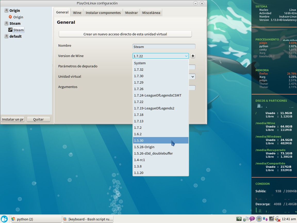The width and height of the screenshot is (297, 223).
Task: Click the Steam shortcut logo icon
Action: [x=10, y=30]
